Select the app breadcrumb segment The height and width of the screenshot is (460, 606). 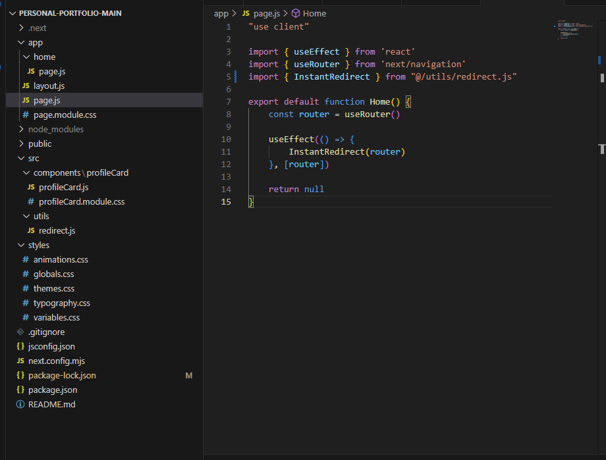(x=221, y=13)
